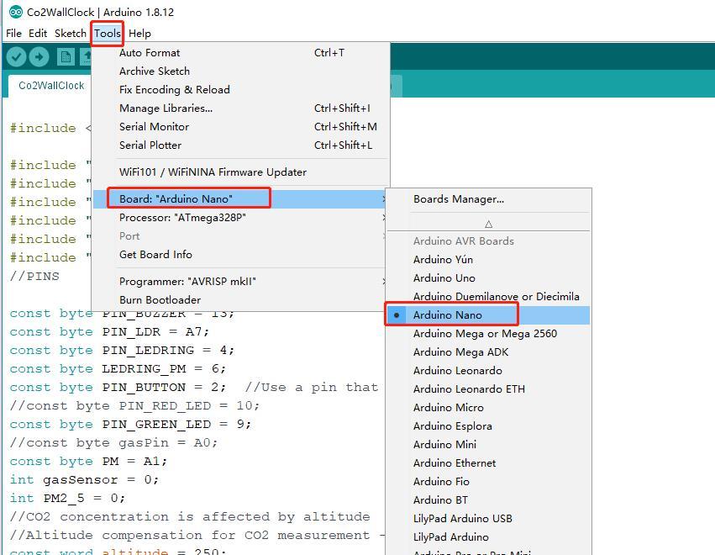Open Boards Manager from the submenu
This screenshot has width=715, height=555.
tap(488, 199)
